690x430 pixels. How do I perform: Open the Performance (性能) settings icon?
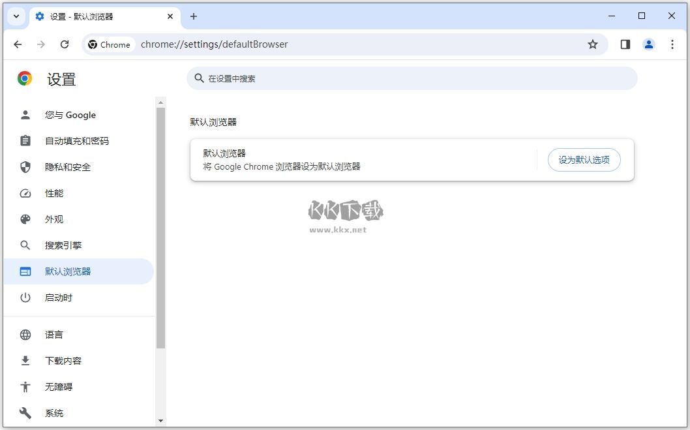coord(25,193)
